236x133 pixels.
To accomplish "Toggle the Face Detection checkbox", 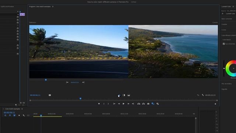I will click(224, 44).
